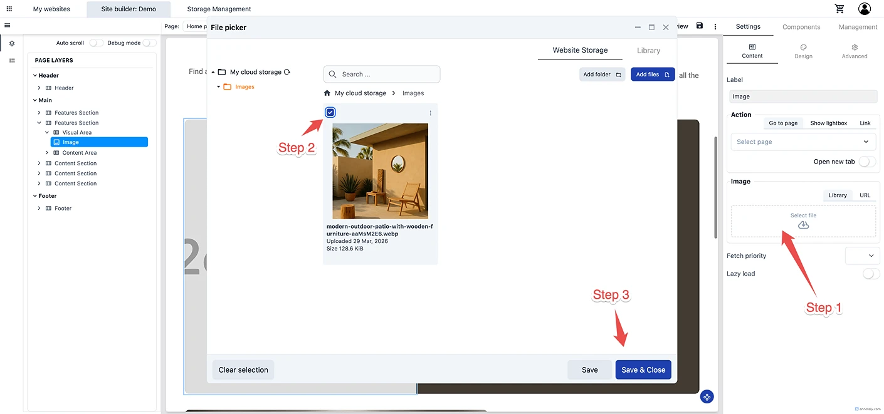Viewport: 884px width, 414px height.
Task: Open the Components tab
Action: coord(801,27)
